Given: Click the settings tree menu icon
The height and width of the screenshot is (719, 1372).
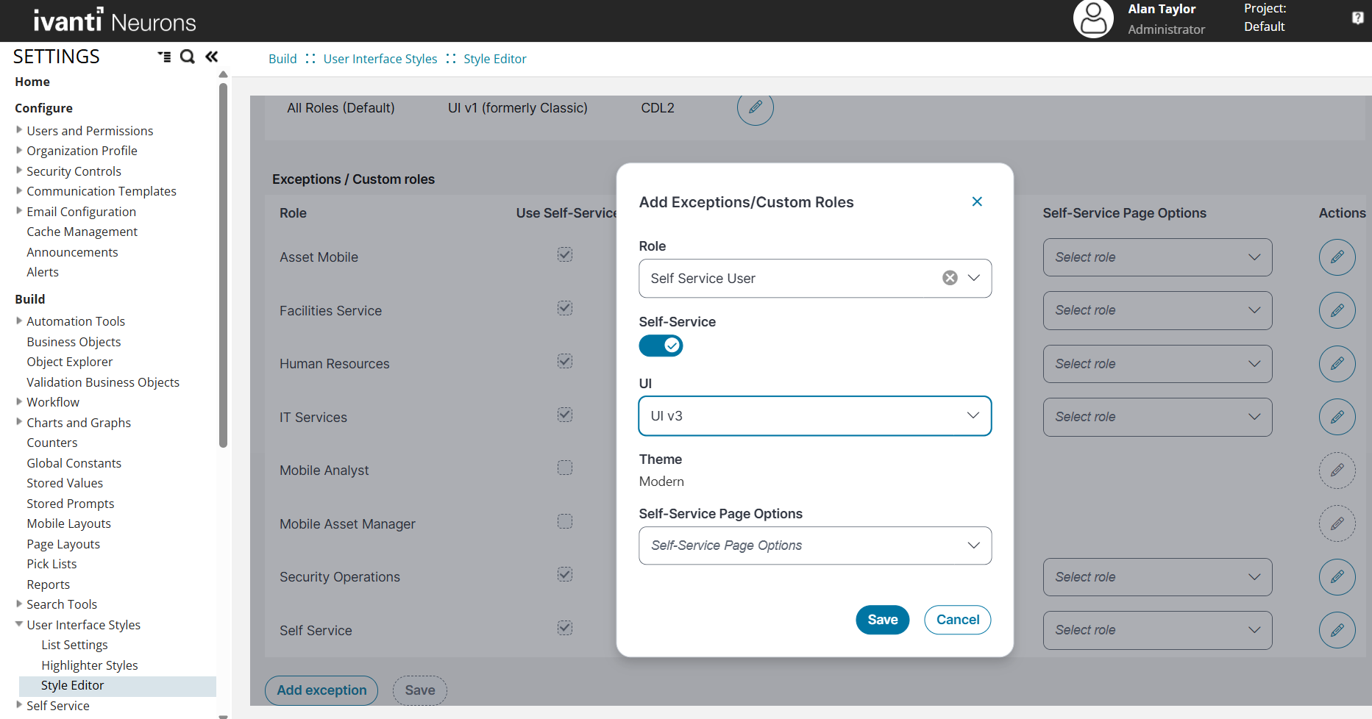Looking at the screenshot, I should 164,57.
